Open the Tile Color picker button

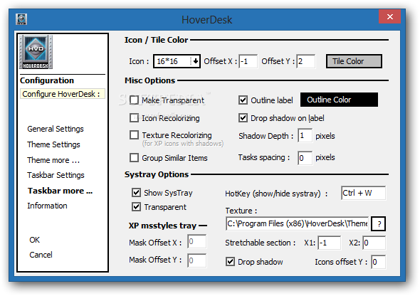click(354, 61)
